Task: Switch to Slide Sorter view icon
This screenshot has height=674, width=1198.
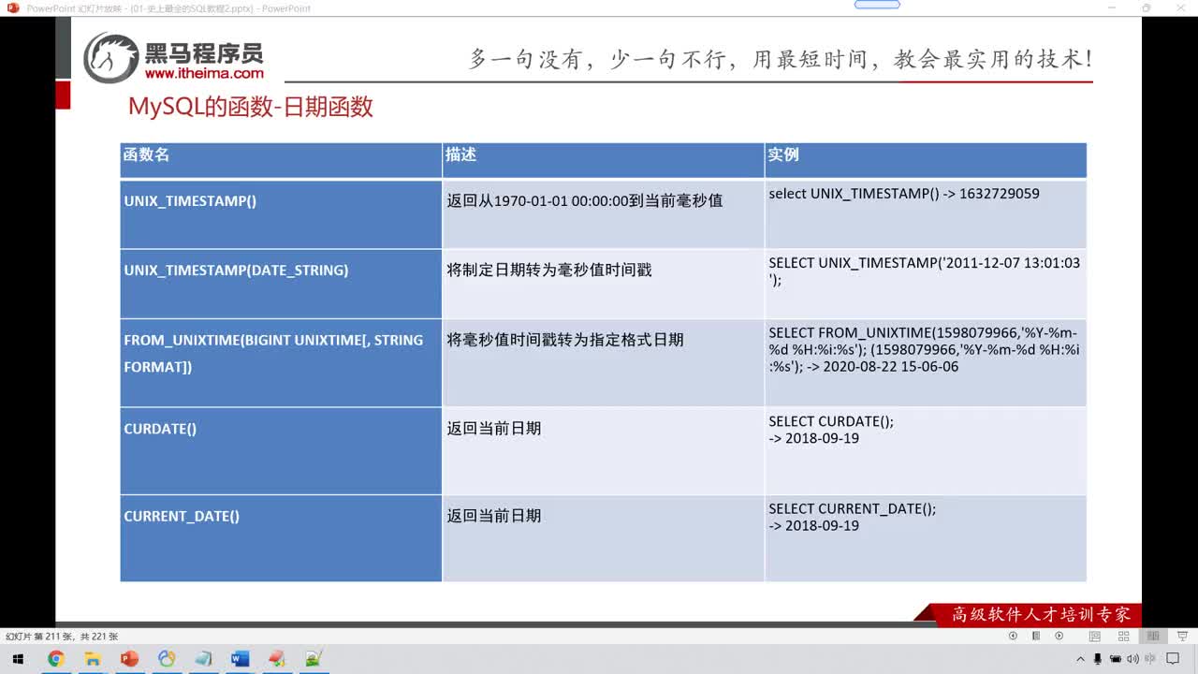Action: click(x=1123, y=636)
